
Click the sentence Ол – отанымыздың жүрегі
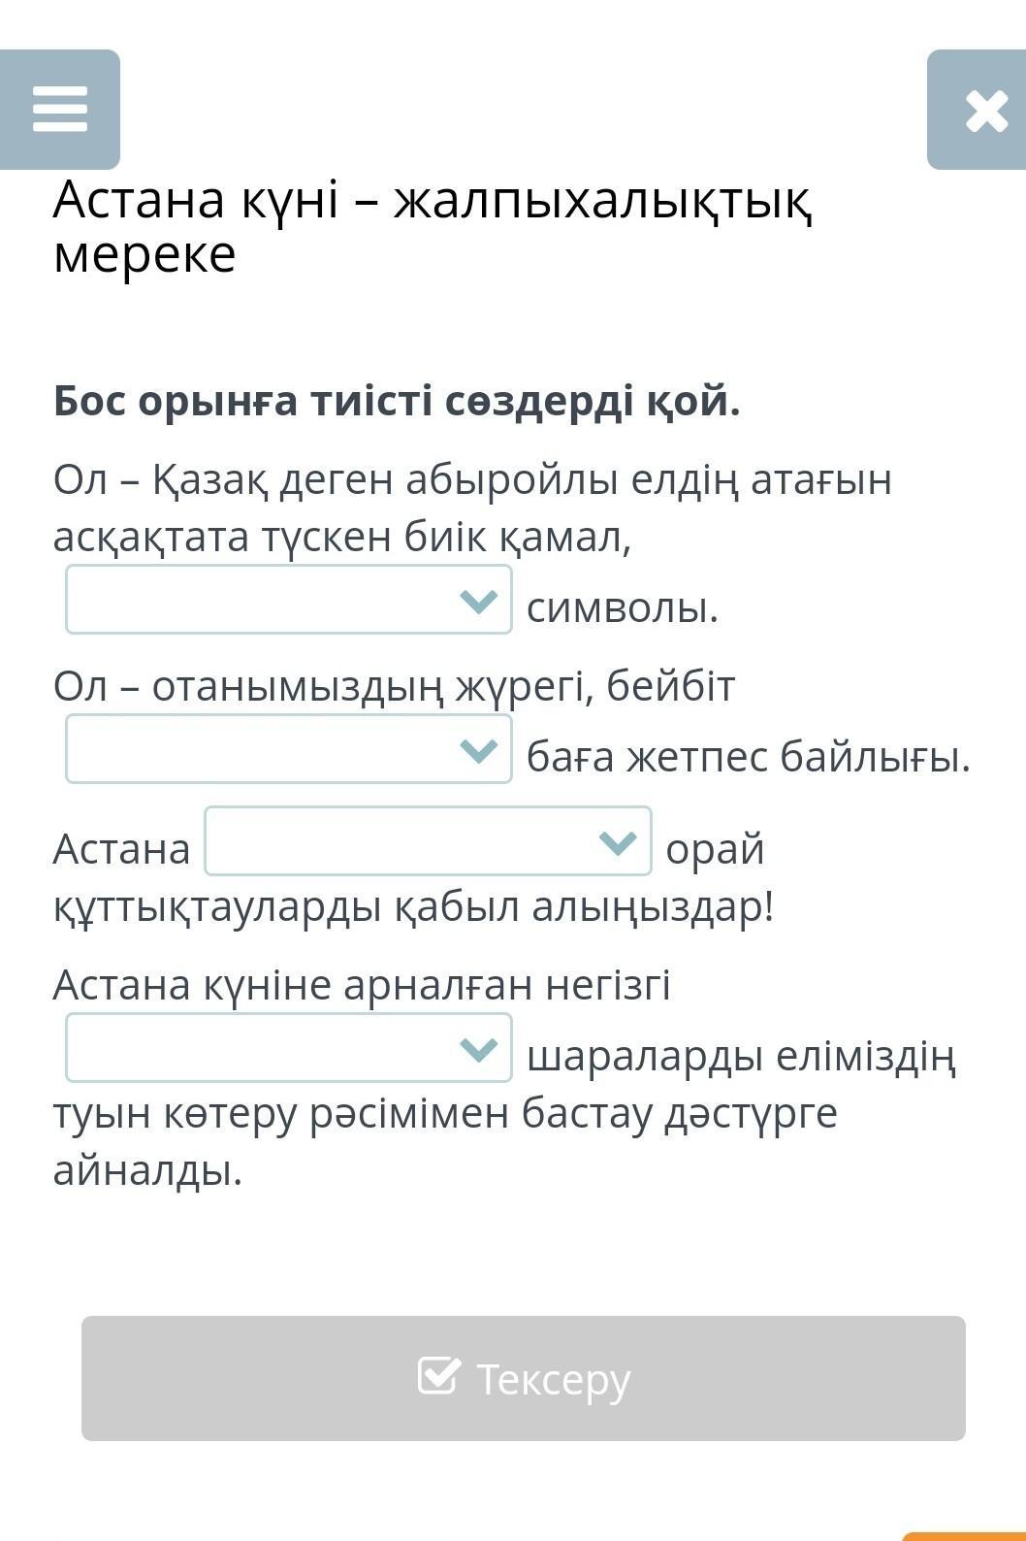click(x=395, y=686)
